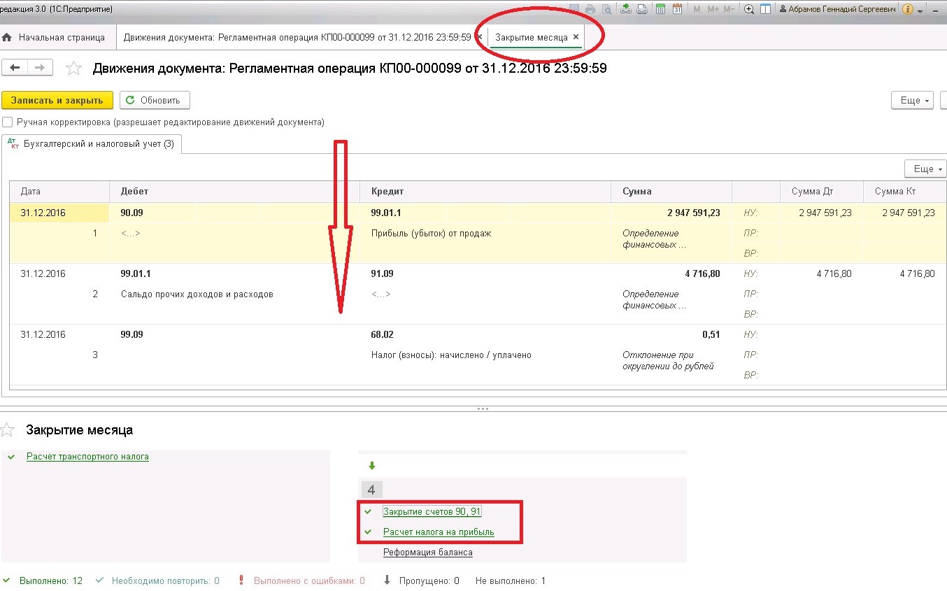The width and height of the screenshot is (947, 591).
Task: Click the home icon on Начальная страница
Action: coord(7,37)
